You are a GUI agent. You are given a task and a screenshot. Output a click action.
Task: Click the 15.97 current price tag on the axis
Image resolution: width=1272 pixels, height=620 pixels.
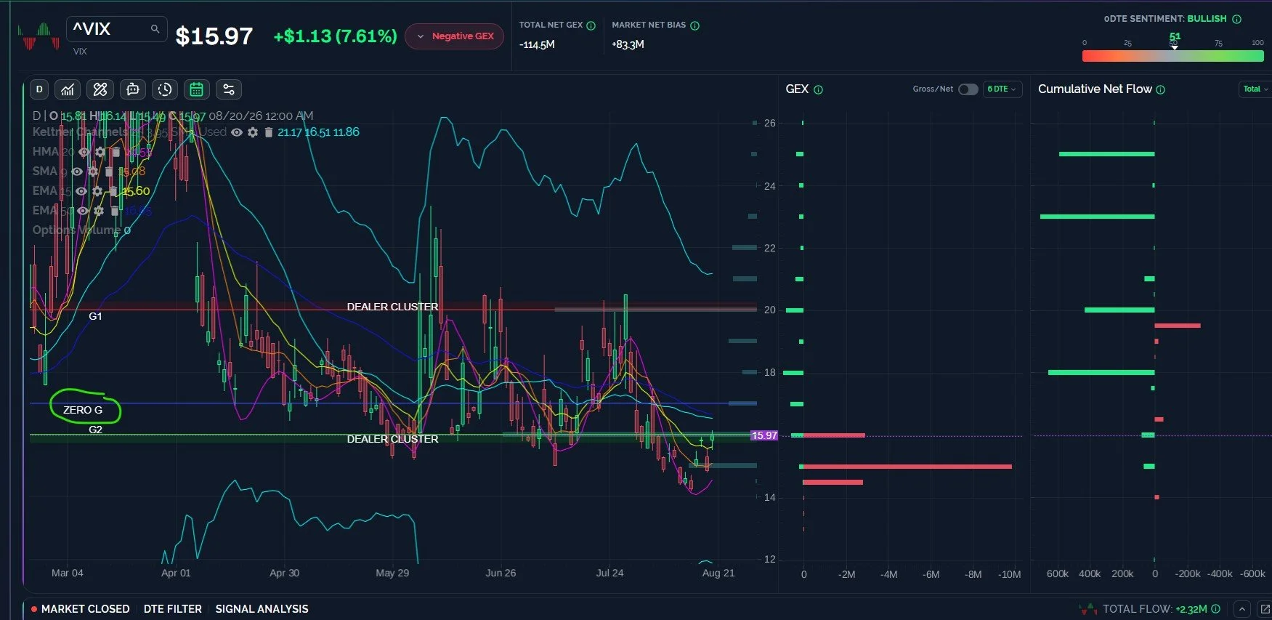tap(764, 435)
